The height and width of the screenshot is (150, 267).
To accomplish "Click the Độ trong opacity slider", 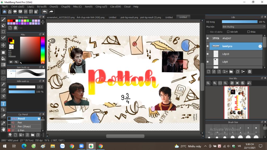I will [239, 22].
